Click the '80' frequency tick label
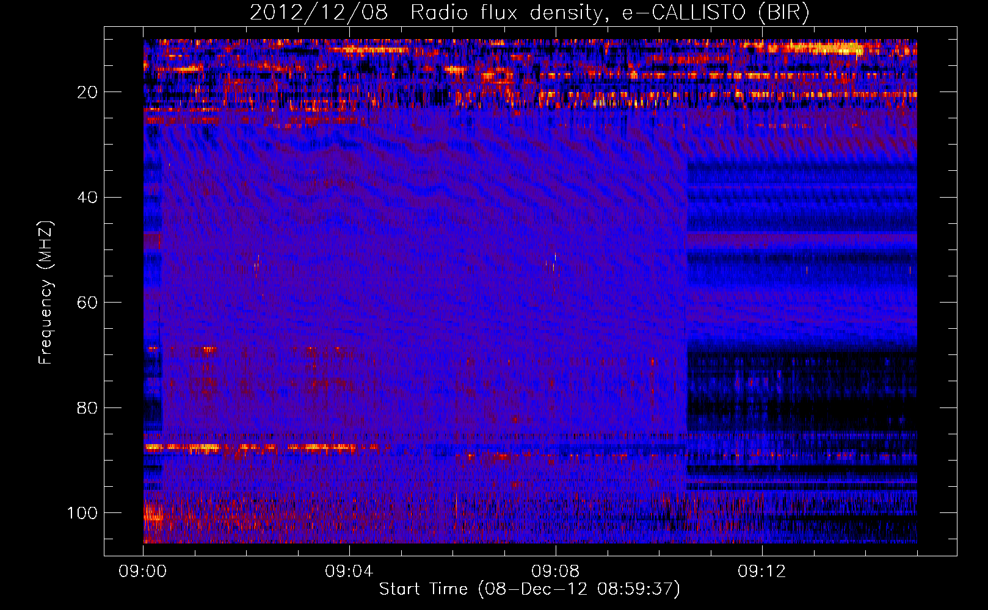This screenshot has height=610, width=988. click(x=87, y=407)
